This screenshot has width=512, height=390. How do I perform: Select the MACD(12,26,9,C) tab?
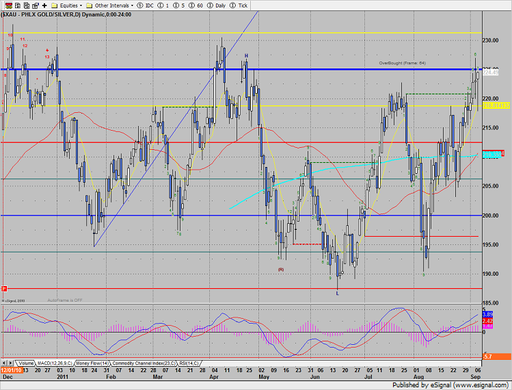tap(55, 363)
